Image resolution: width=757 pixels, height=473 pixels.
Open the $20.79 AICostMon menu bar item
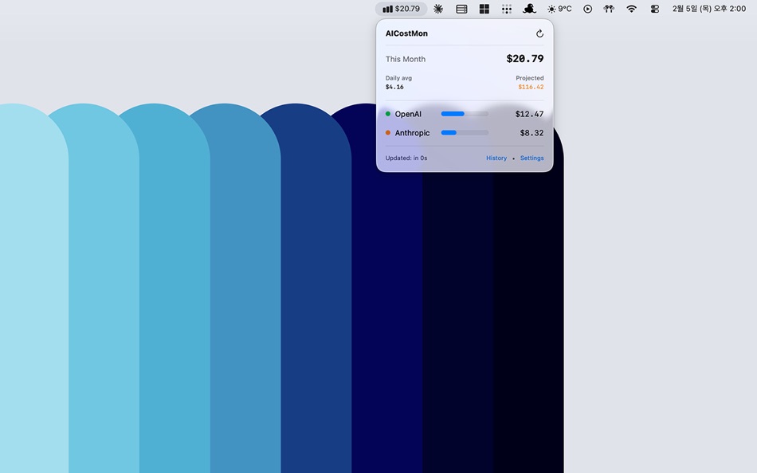click(401, 9)
